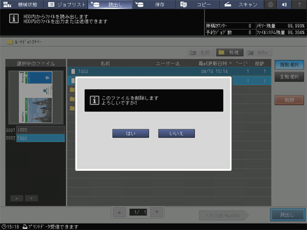Click the info icon in top message area
Image resolution: width=307 pixels, height=230 pixels.
click(14, 18)
